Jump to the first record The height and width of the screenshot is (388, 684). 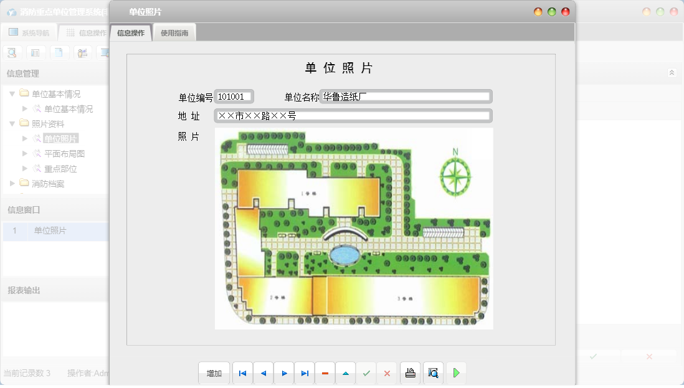[x=242, y=372]
